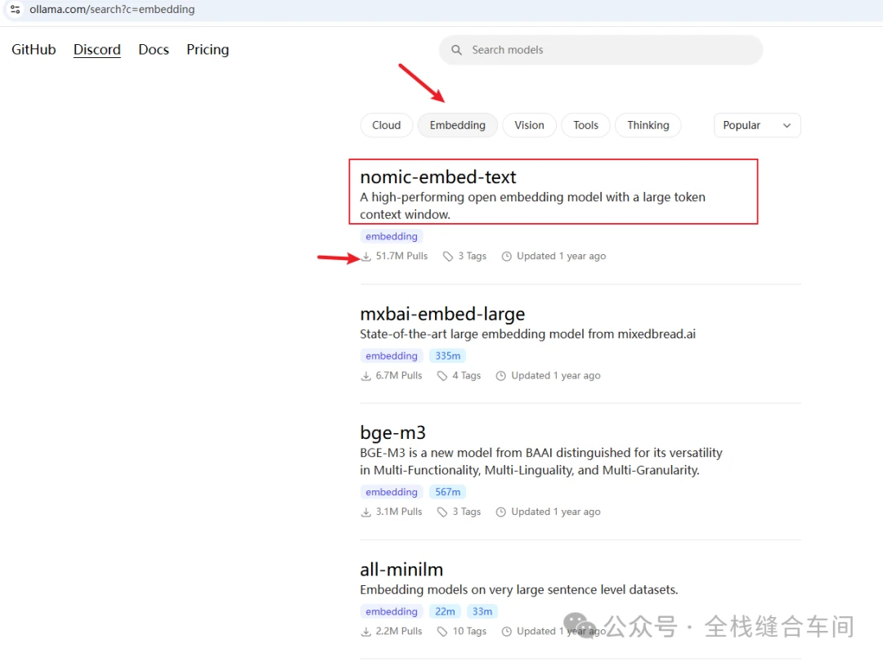
Task: Toggle the Vision filter chip
Action: 529,125
